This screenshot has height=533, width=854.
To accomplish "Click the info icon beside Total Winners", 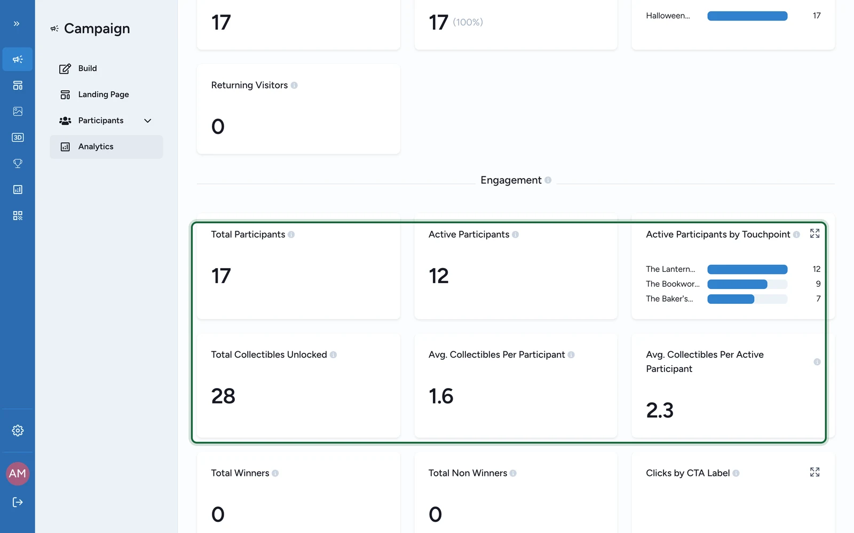I will coord(275,473).
